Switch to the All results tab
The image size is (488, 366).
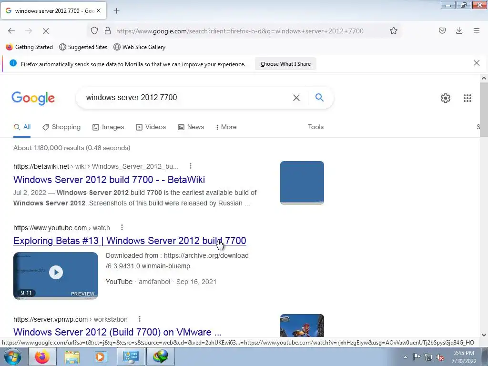click(22, 127)
